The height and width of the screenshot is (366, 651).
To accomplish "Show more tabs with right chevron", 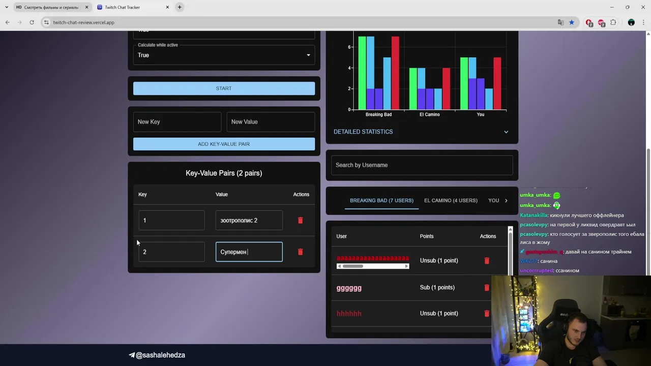I will 506,200.
